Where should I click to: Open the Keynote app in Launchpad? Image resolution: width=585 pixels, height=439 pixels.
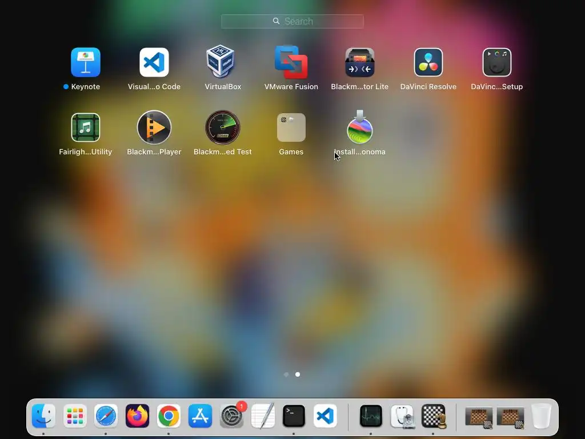tap(86, 62)
